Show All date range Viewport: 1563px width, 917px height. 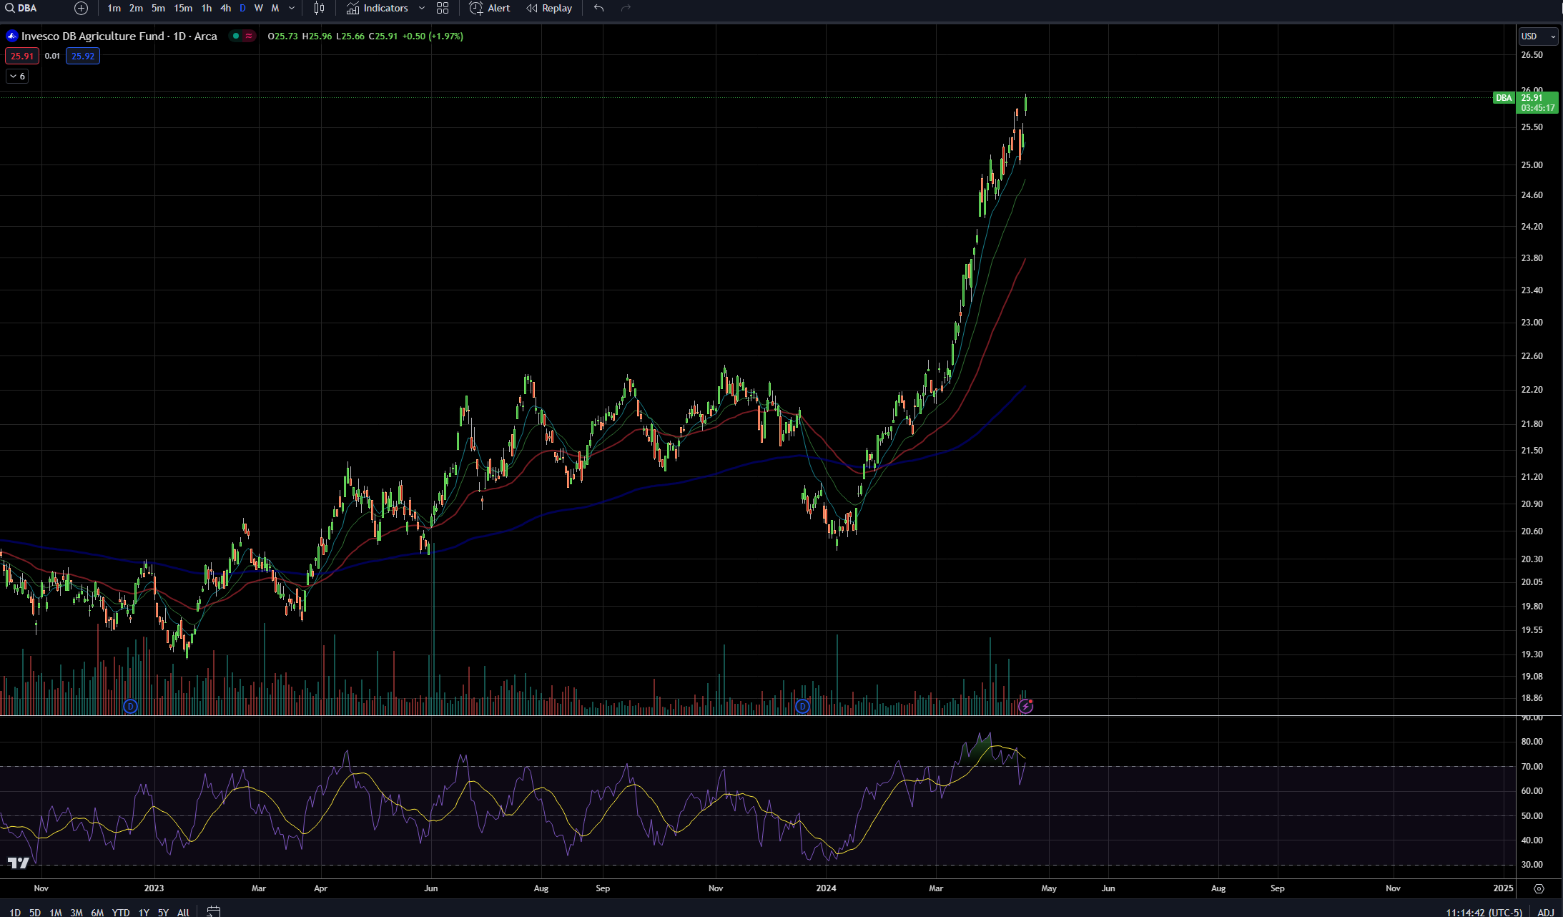183,912
